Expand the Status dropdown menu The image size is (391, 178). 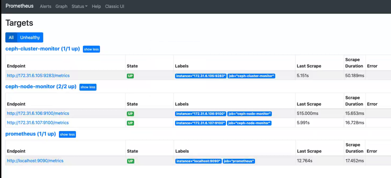coord(79,6)
